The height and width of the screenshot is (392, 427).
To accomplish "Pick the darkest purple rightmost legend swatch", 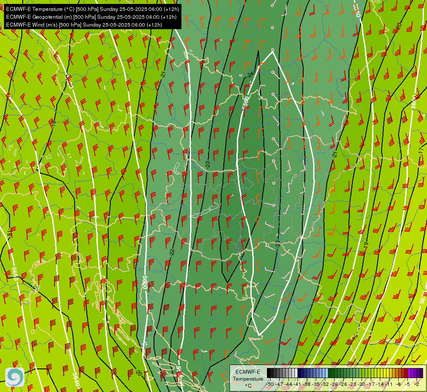I will 421,373.
